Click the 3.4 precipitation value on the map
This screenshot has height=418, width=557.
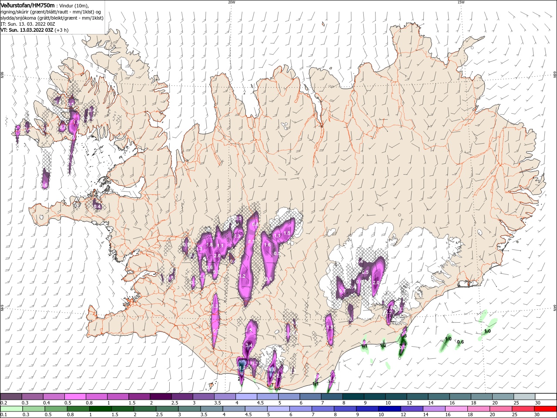(249, 345)
